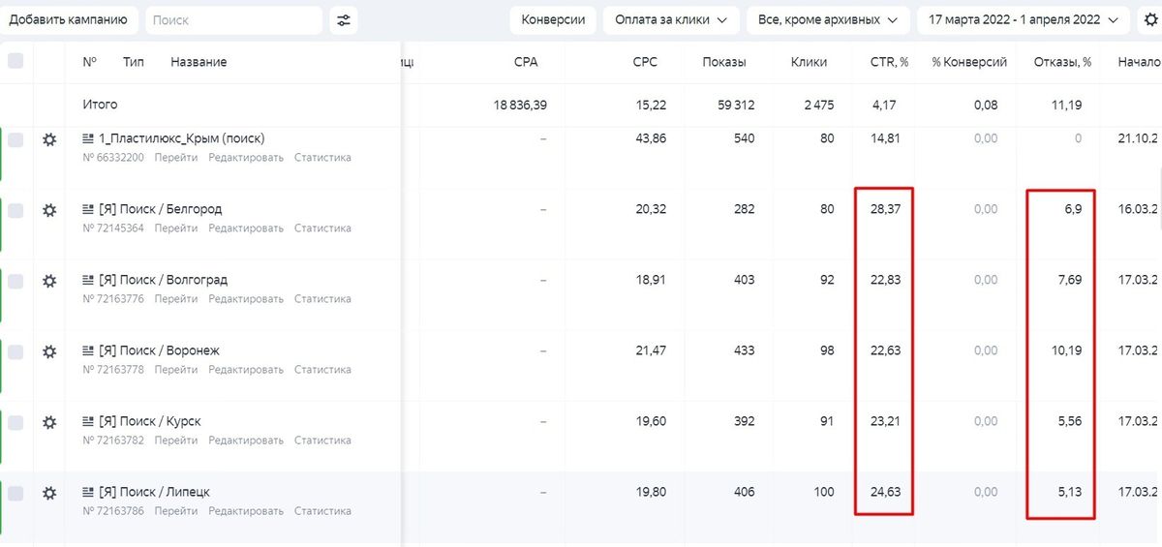Sort by the Отказы, % column header

[1062, 62]
